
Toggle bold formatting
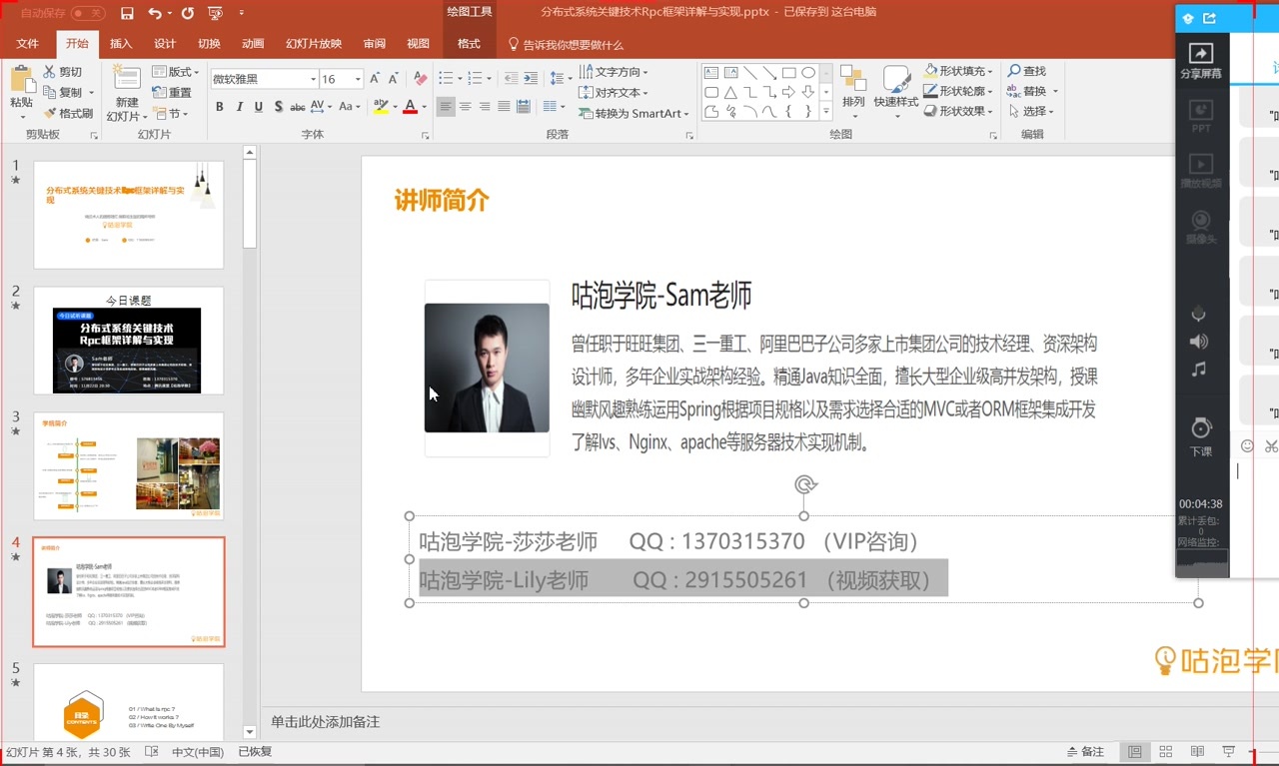point(220,107)
